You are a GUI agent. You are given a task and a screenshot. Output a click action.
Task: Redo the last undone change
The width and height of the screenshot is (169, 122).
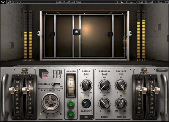click(17, 2)
